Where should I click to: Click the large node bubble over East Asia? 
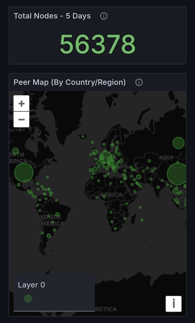pyautogui.click(x=177, y=174)
